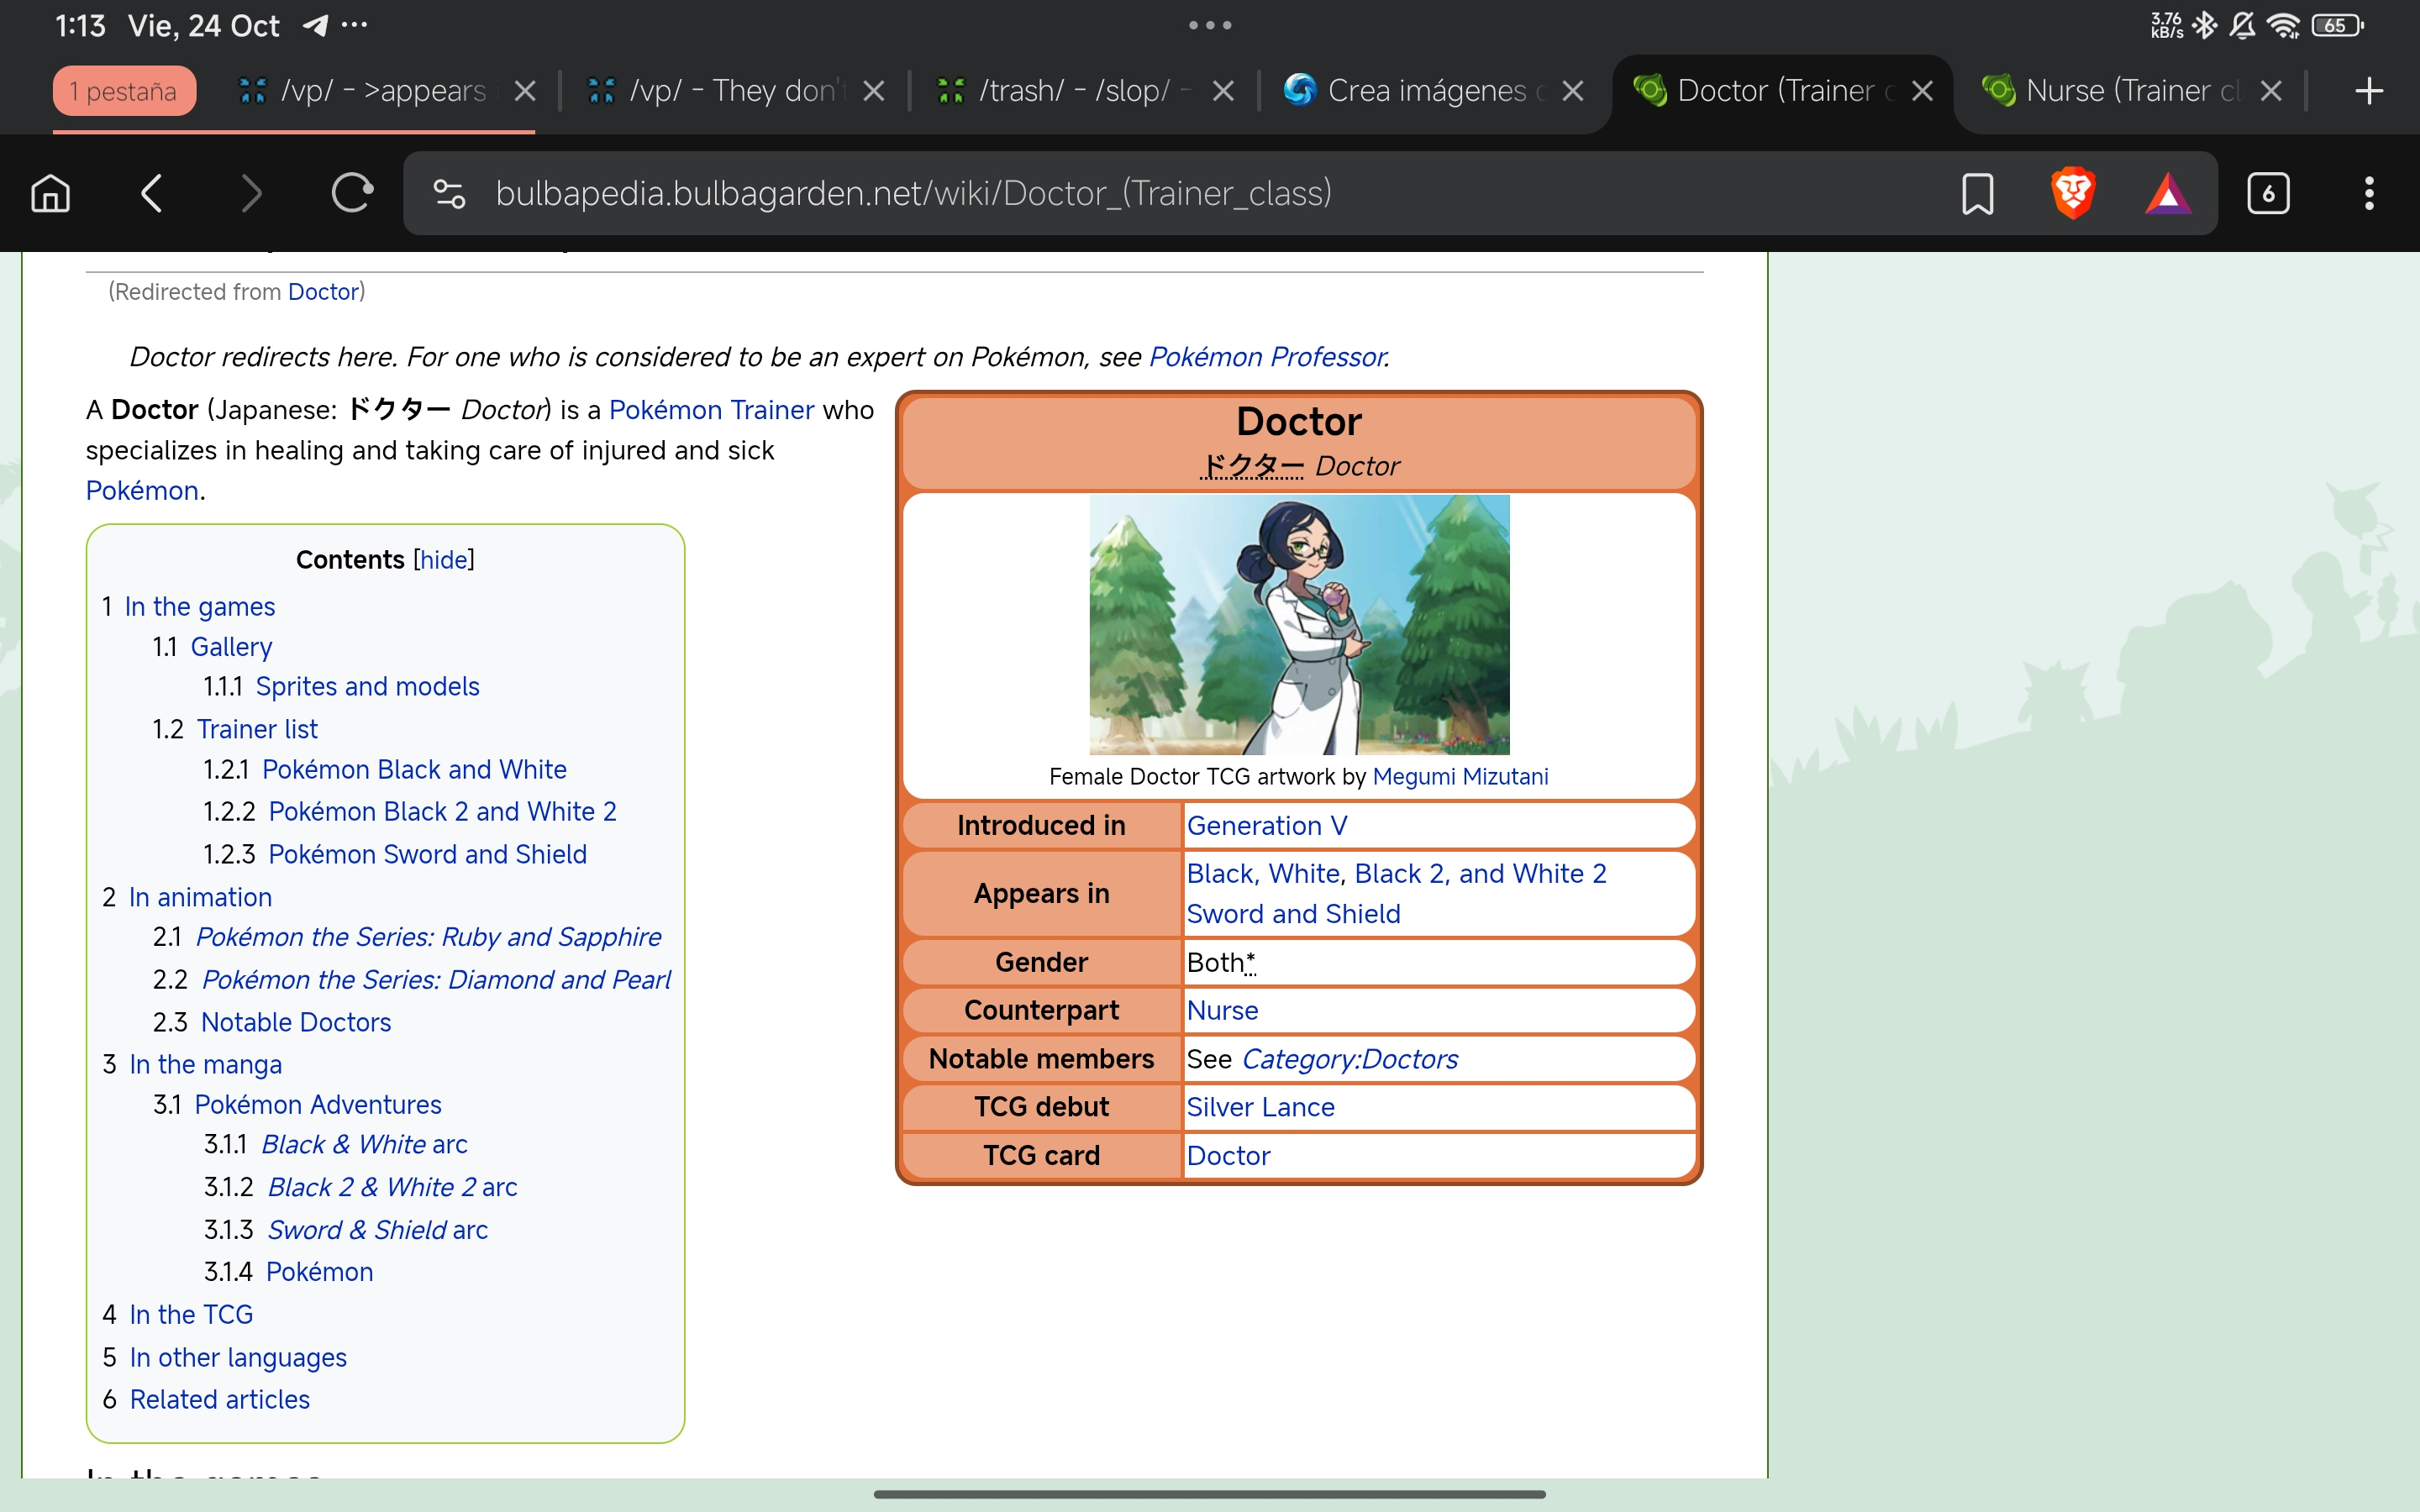Switch to the Nurse Trainer class tab
Image resolution: width=2420 pixels, height=1512 pixels.
point(2115,91)
